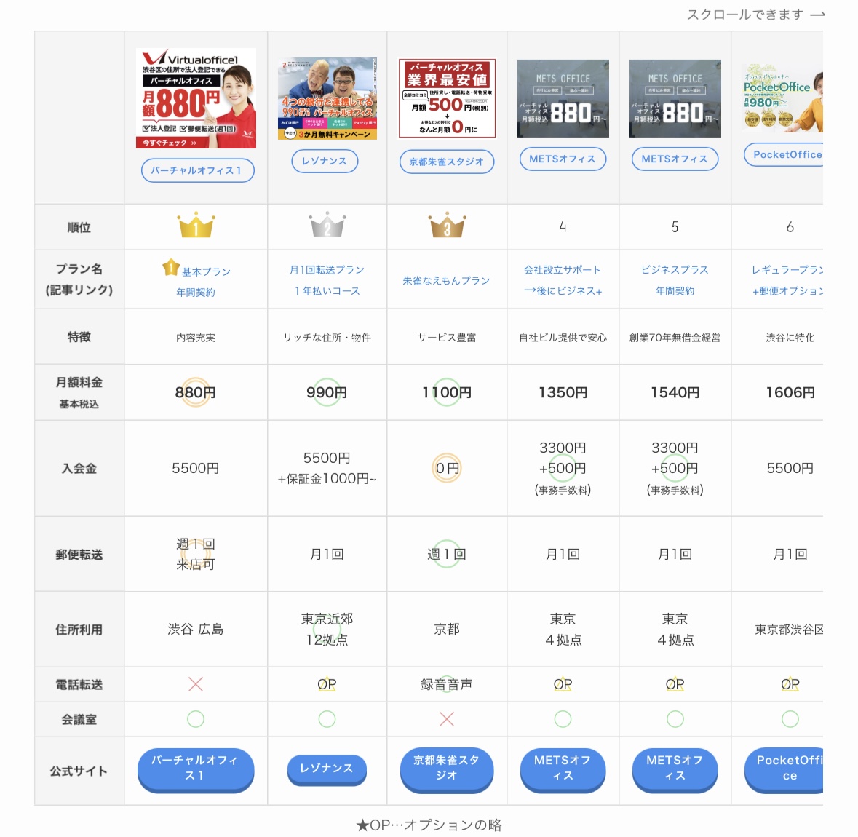Image resolution: width=858 pixels, height=837 pixels.
Task: Click the 創業70年無借金経営 feature cell
Action: pyautogui.click(x=675, y=337)
